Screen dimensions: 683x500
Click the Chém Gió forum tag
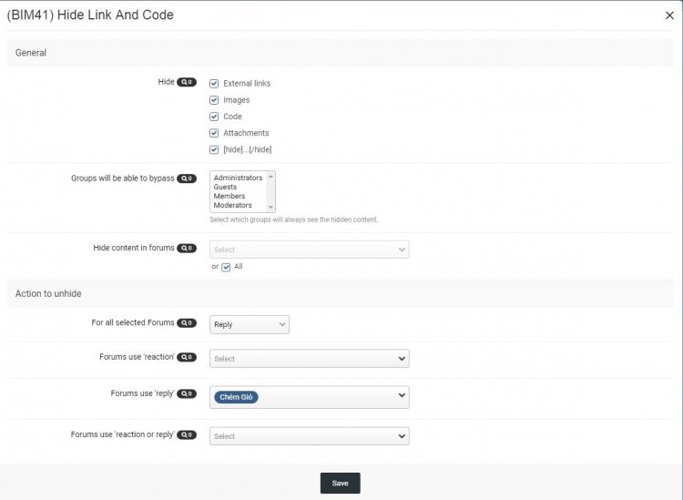pos(236,397)
